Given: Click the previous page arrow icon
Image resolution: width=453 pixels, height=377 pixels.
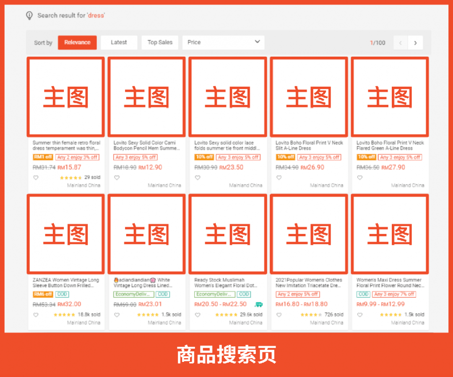Looking at the screenshot, I should 400,42.
